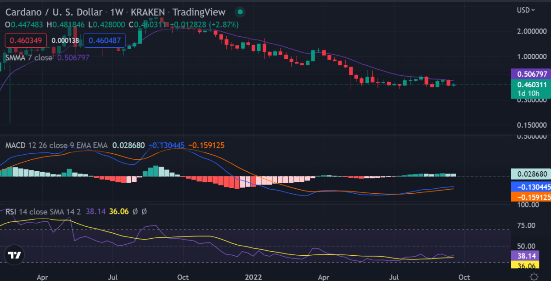Click purple RSI legend value 38.14

tap(96, 212)
